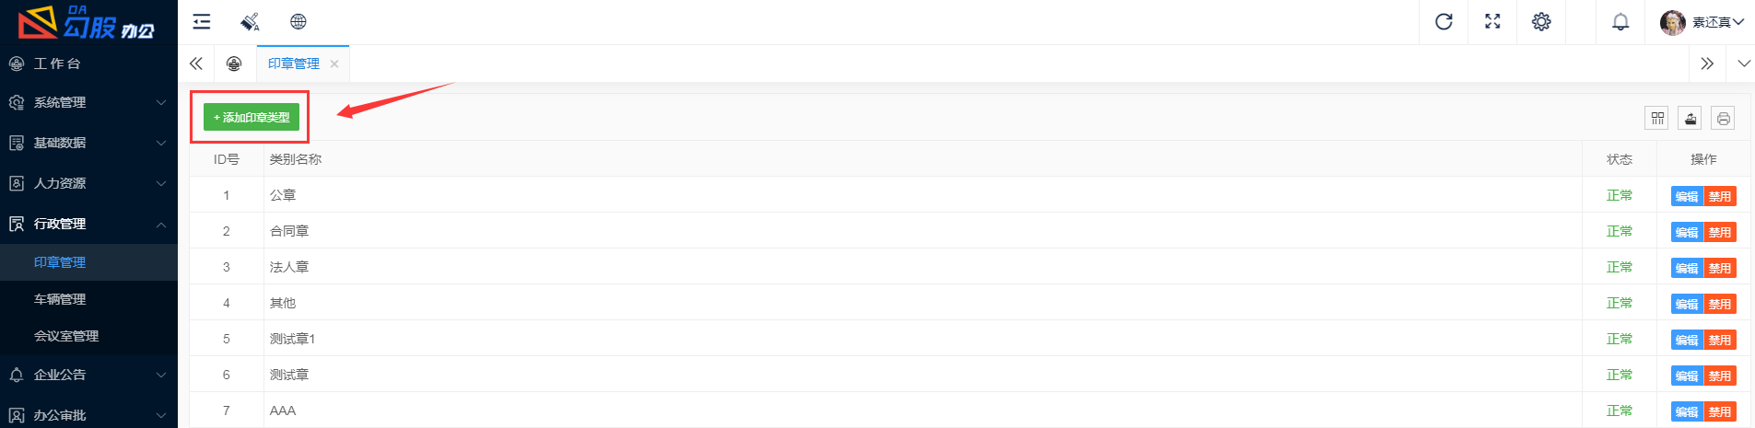Disable the 公章 seal type

pyautogui.click(x=1720, y=196)
